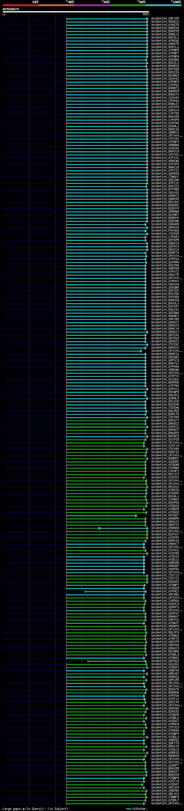The image size is (184, 811).
Task: Click the white query sequence ruler bar
Action: 76,12
